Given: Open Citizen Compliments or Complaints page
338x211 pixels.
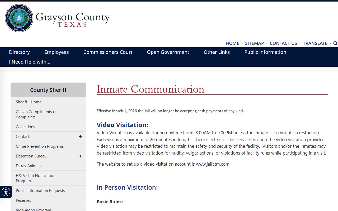Looking at the screenshot, I should [48, 114].
